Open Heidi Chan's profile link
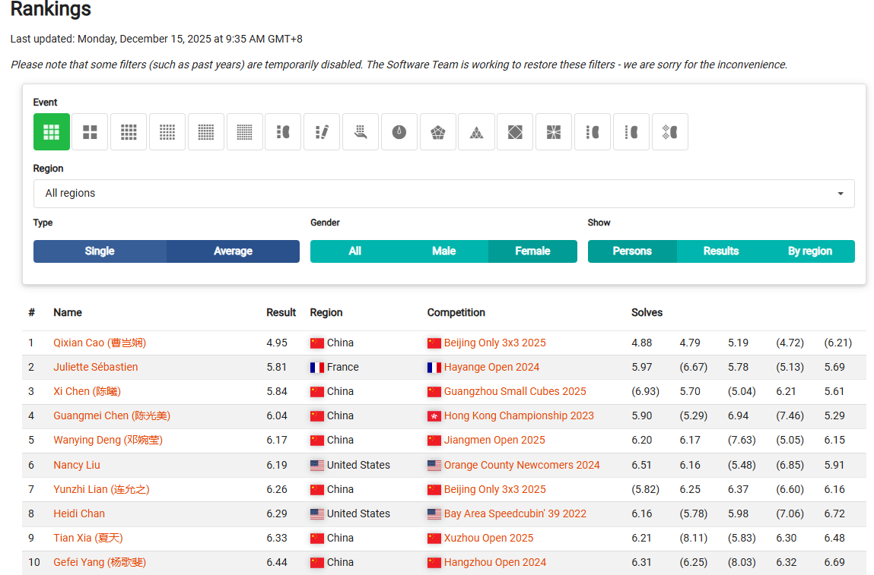The width and height of the screenshot is (874, 575). tap(79, 513)
